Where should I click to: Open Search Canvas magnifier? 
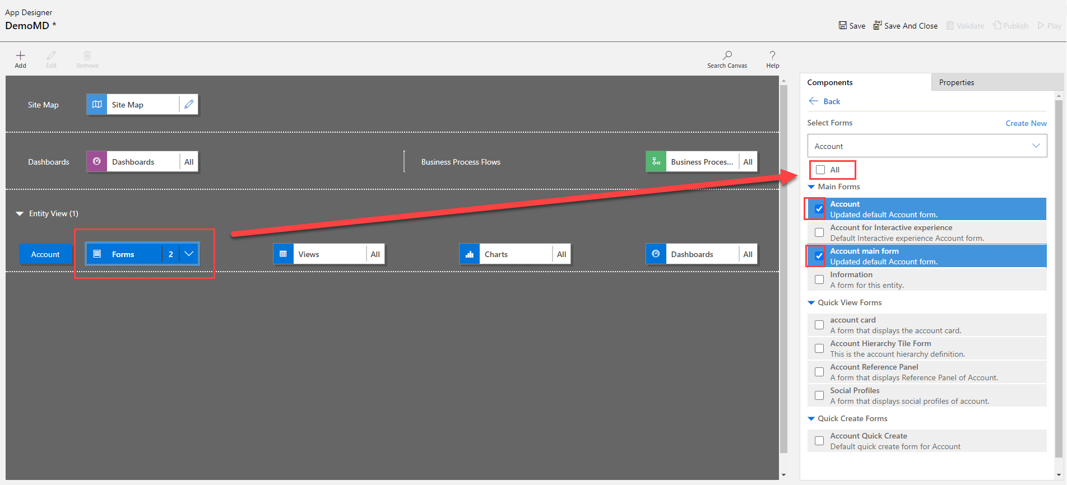pyautogui.click(x=727, y=55)
